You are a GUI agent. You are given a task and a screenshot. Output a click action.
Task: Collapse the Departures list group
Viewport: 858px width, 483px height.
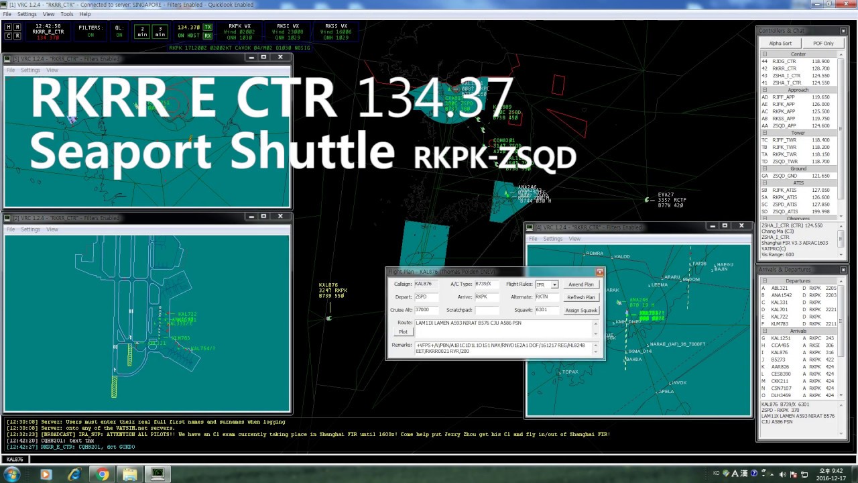point(764,280)
